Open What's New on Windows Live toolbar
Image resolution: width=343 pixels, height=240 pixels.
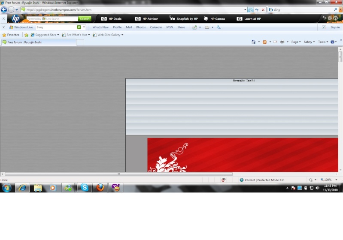pos(100,27)
